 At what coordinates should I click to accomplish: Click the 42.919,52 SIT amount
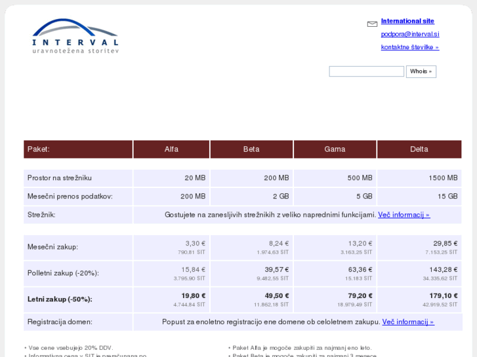pos(440,305)
